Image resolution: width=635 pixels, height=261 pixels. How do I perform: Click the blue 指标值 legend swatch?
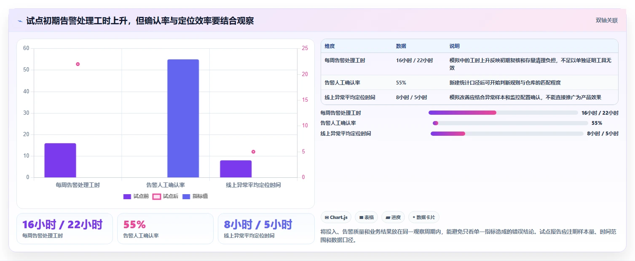[x=186, y=196]
